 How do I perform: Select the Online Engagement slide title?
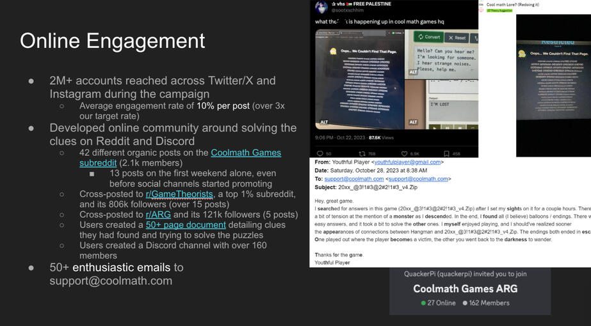112,40
